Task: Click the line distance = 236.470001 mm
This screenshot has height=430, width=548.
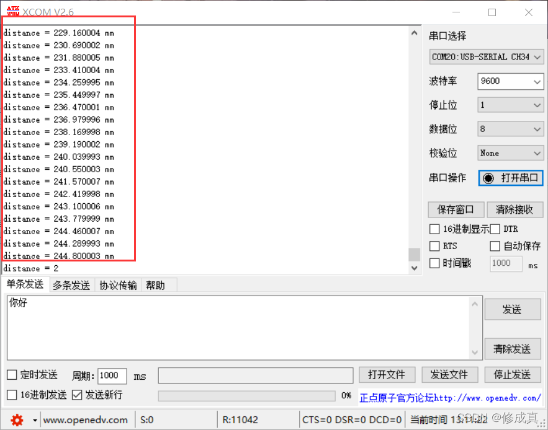Action: point(59,108)
